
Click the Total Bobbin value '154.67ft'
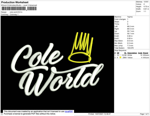click(x=130, y=48)
